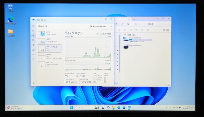Open notification bell in system tray
This screenshot has width=204, height=117.
tap(192, 108)
